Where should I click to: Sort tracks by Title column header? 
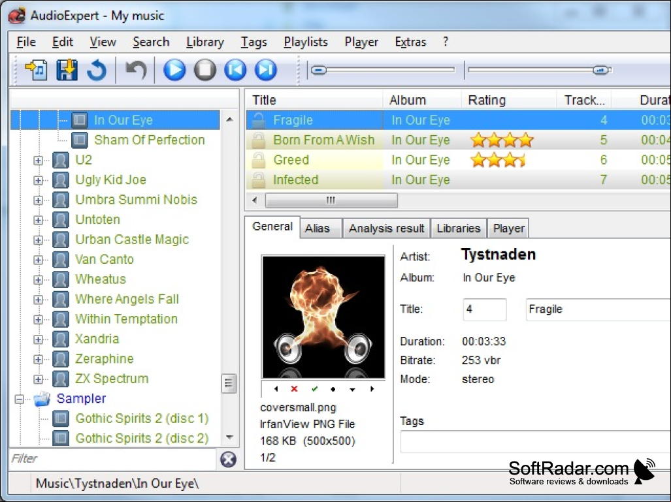(314, 100)
